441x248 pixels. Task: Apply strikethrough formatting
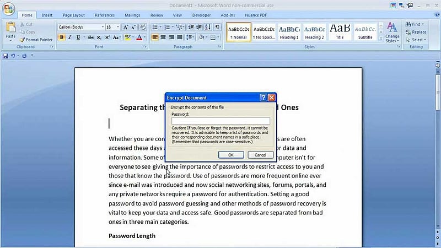pyautogui.click(x=90, y=37)
